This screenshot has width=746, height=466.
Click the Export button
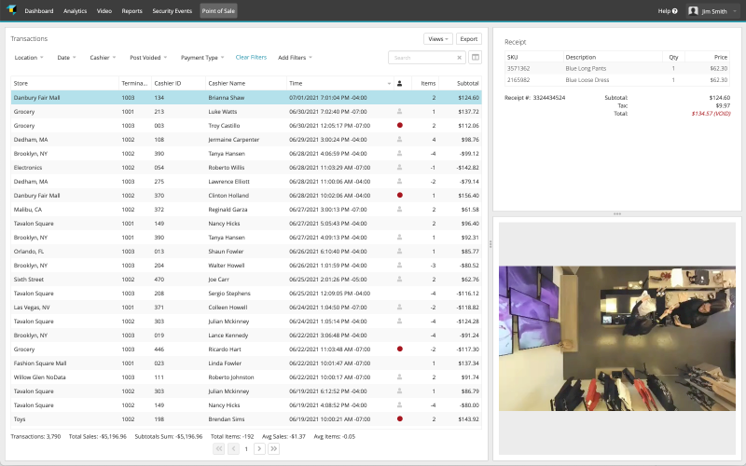[468, 39]
